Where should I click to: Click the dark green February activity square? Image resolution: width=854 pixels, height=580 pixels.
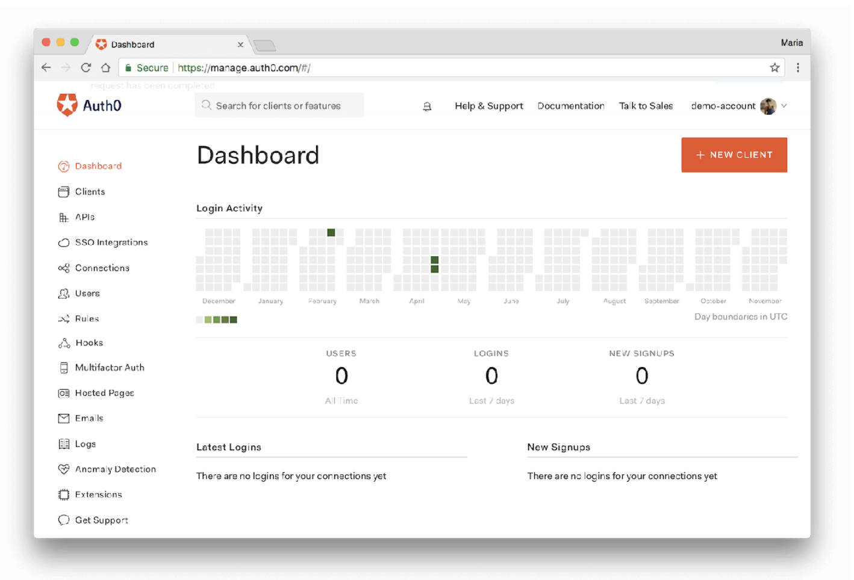click(331, 233)
